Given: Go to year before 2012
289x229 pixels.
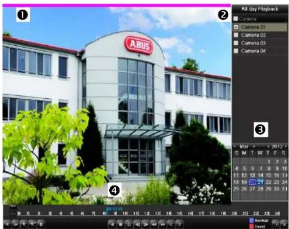Looking at the screenshot, I should [268, 147].
